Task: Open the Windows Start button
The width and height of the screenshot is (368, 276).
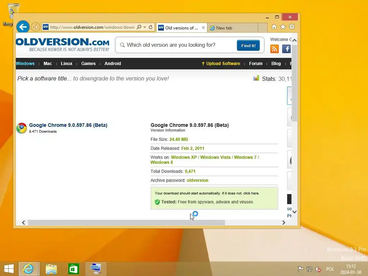Action: (x=9, y=269)
